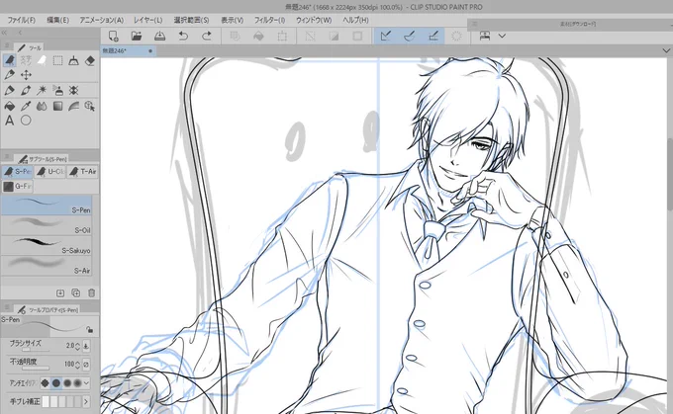Choose the Fill bucket tool
Viewport: 673px width, 414px height.
10,106
